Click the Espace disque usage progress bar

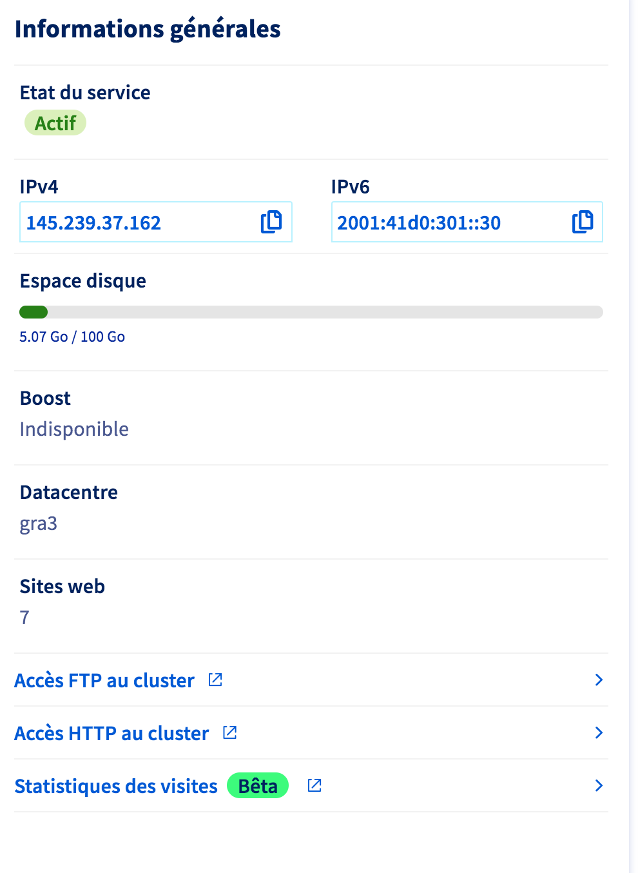tap(311, 312)
